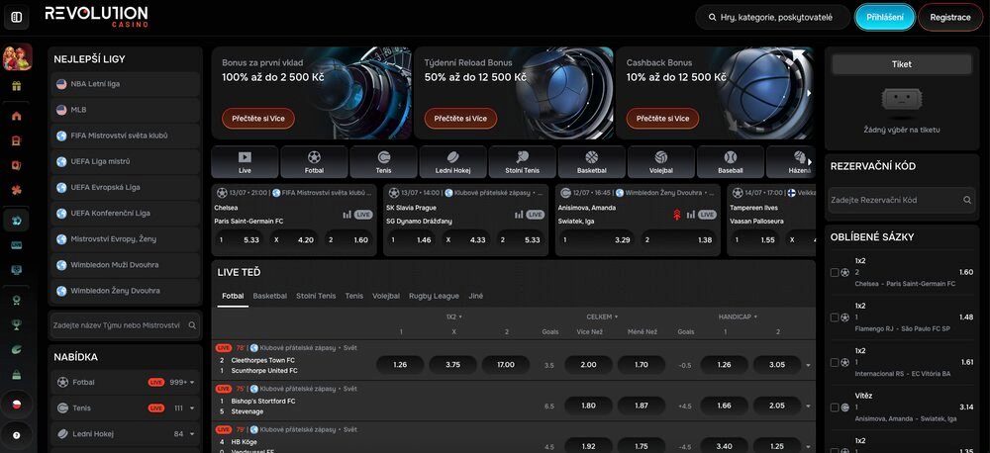Switch to the Rugby League live tab
The width and height of the screenshot is (990, 453).
(434, 296)
